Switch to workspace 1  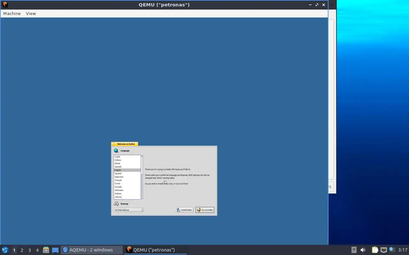[x=14, y=250]
